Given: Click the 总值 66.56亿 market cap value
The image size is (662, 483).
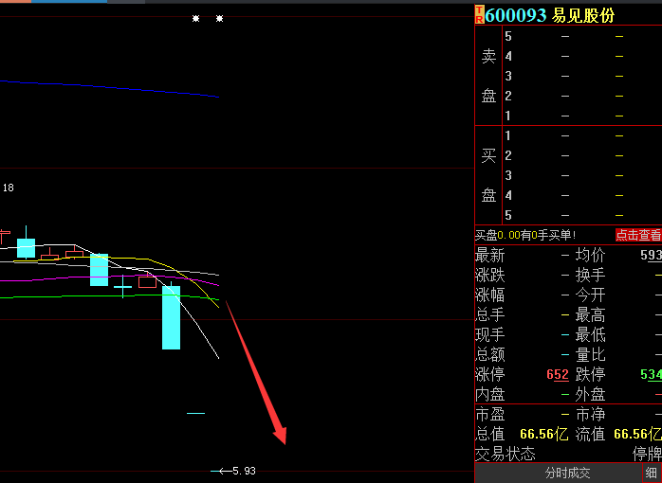Looking at the screenshot, I should (x=543, y=434).
